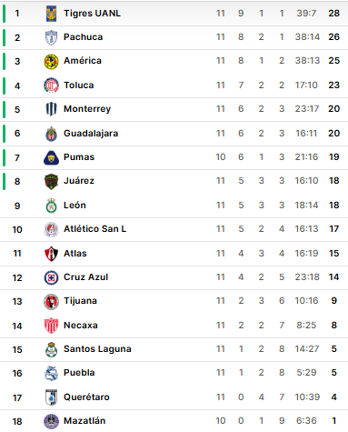This screenshot has width=348, height=432.
Task: Click the Necaxa striped shield icon
Action: (x=51, y=326)
